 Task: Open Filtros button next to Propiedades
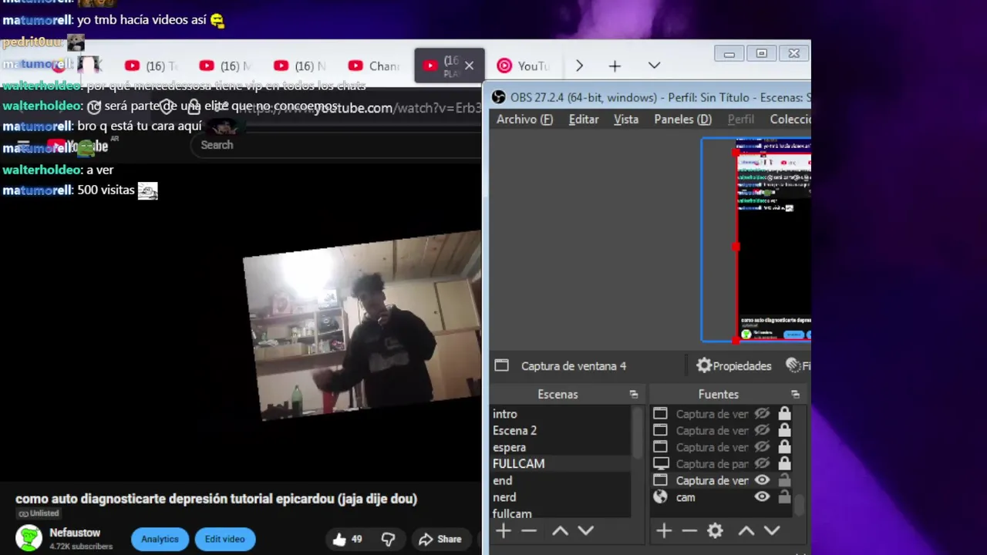[797, 366]
